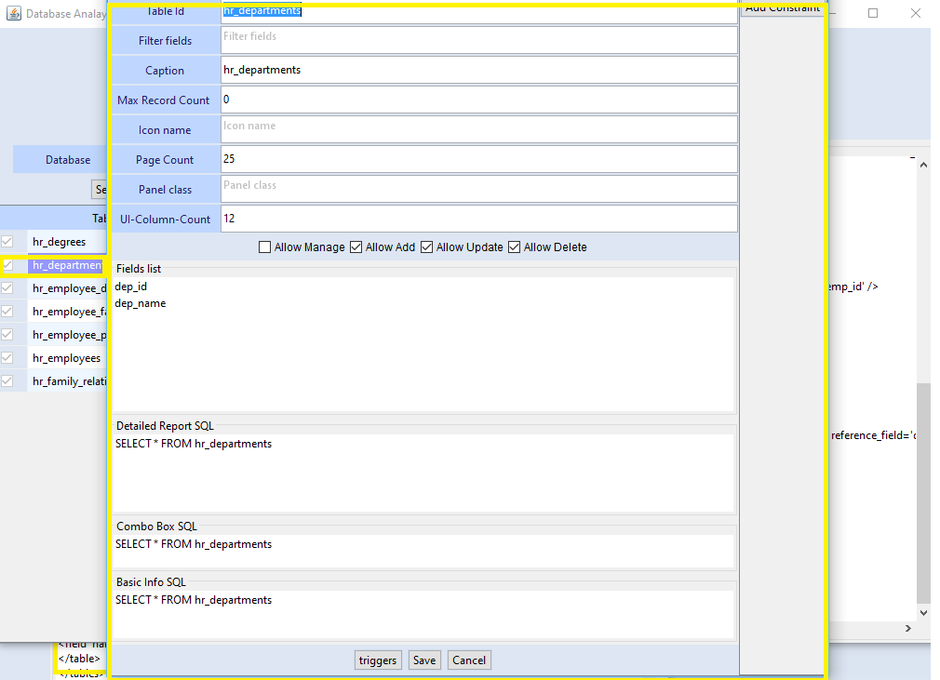Click the scroll up arrow on right panel

[923, 164]
